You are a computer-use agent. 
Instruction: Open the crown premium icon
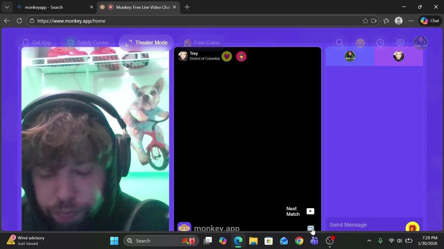[x=360, y=43]
